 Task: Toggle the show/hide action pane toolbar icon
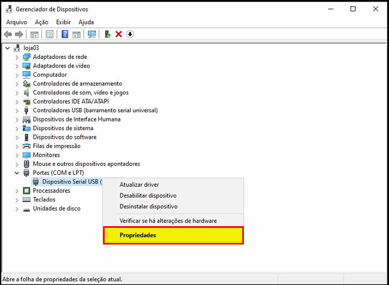pyautogui.click(x=77, y=34)
